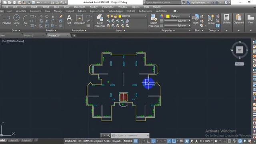
Task: Open the Format menu
Action: pos(45,7)
